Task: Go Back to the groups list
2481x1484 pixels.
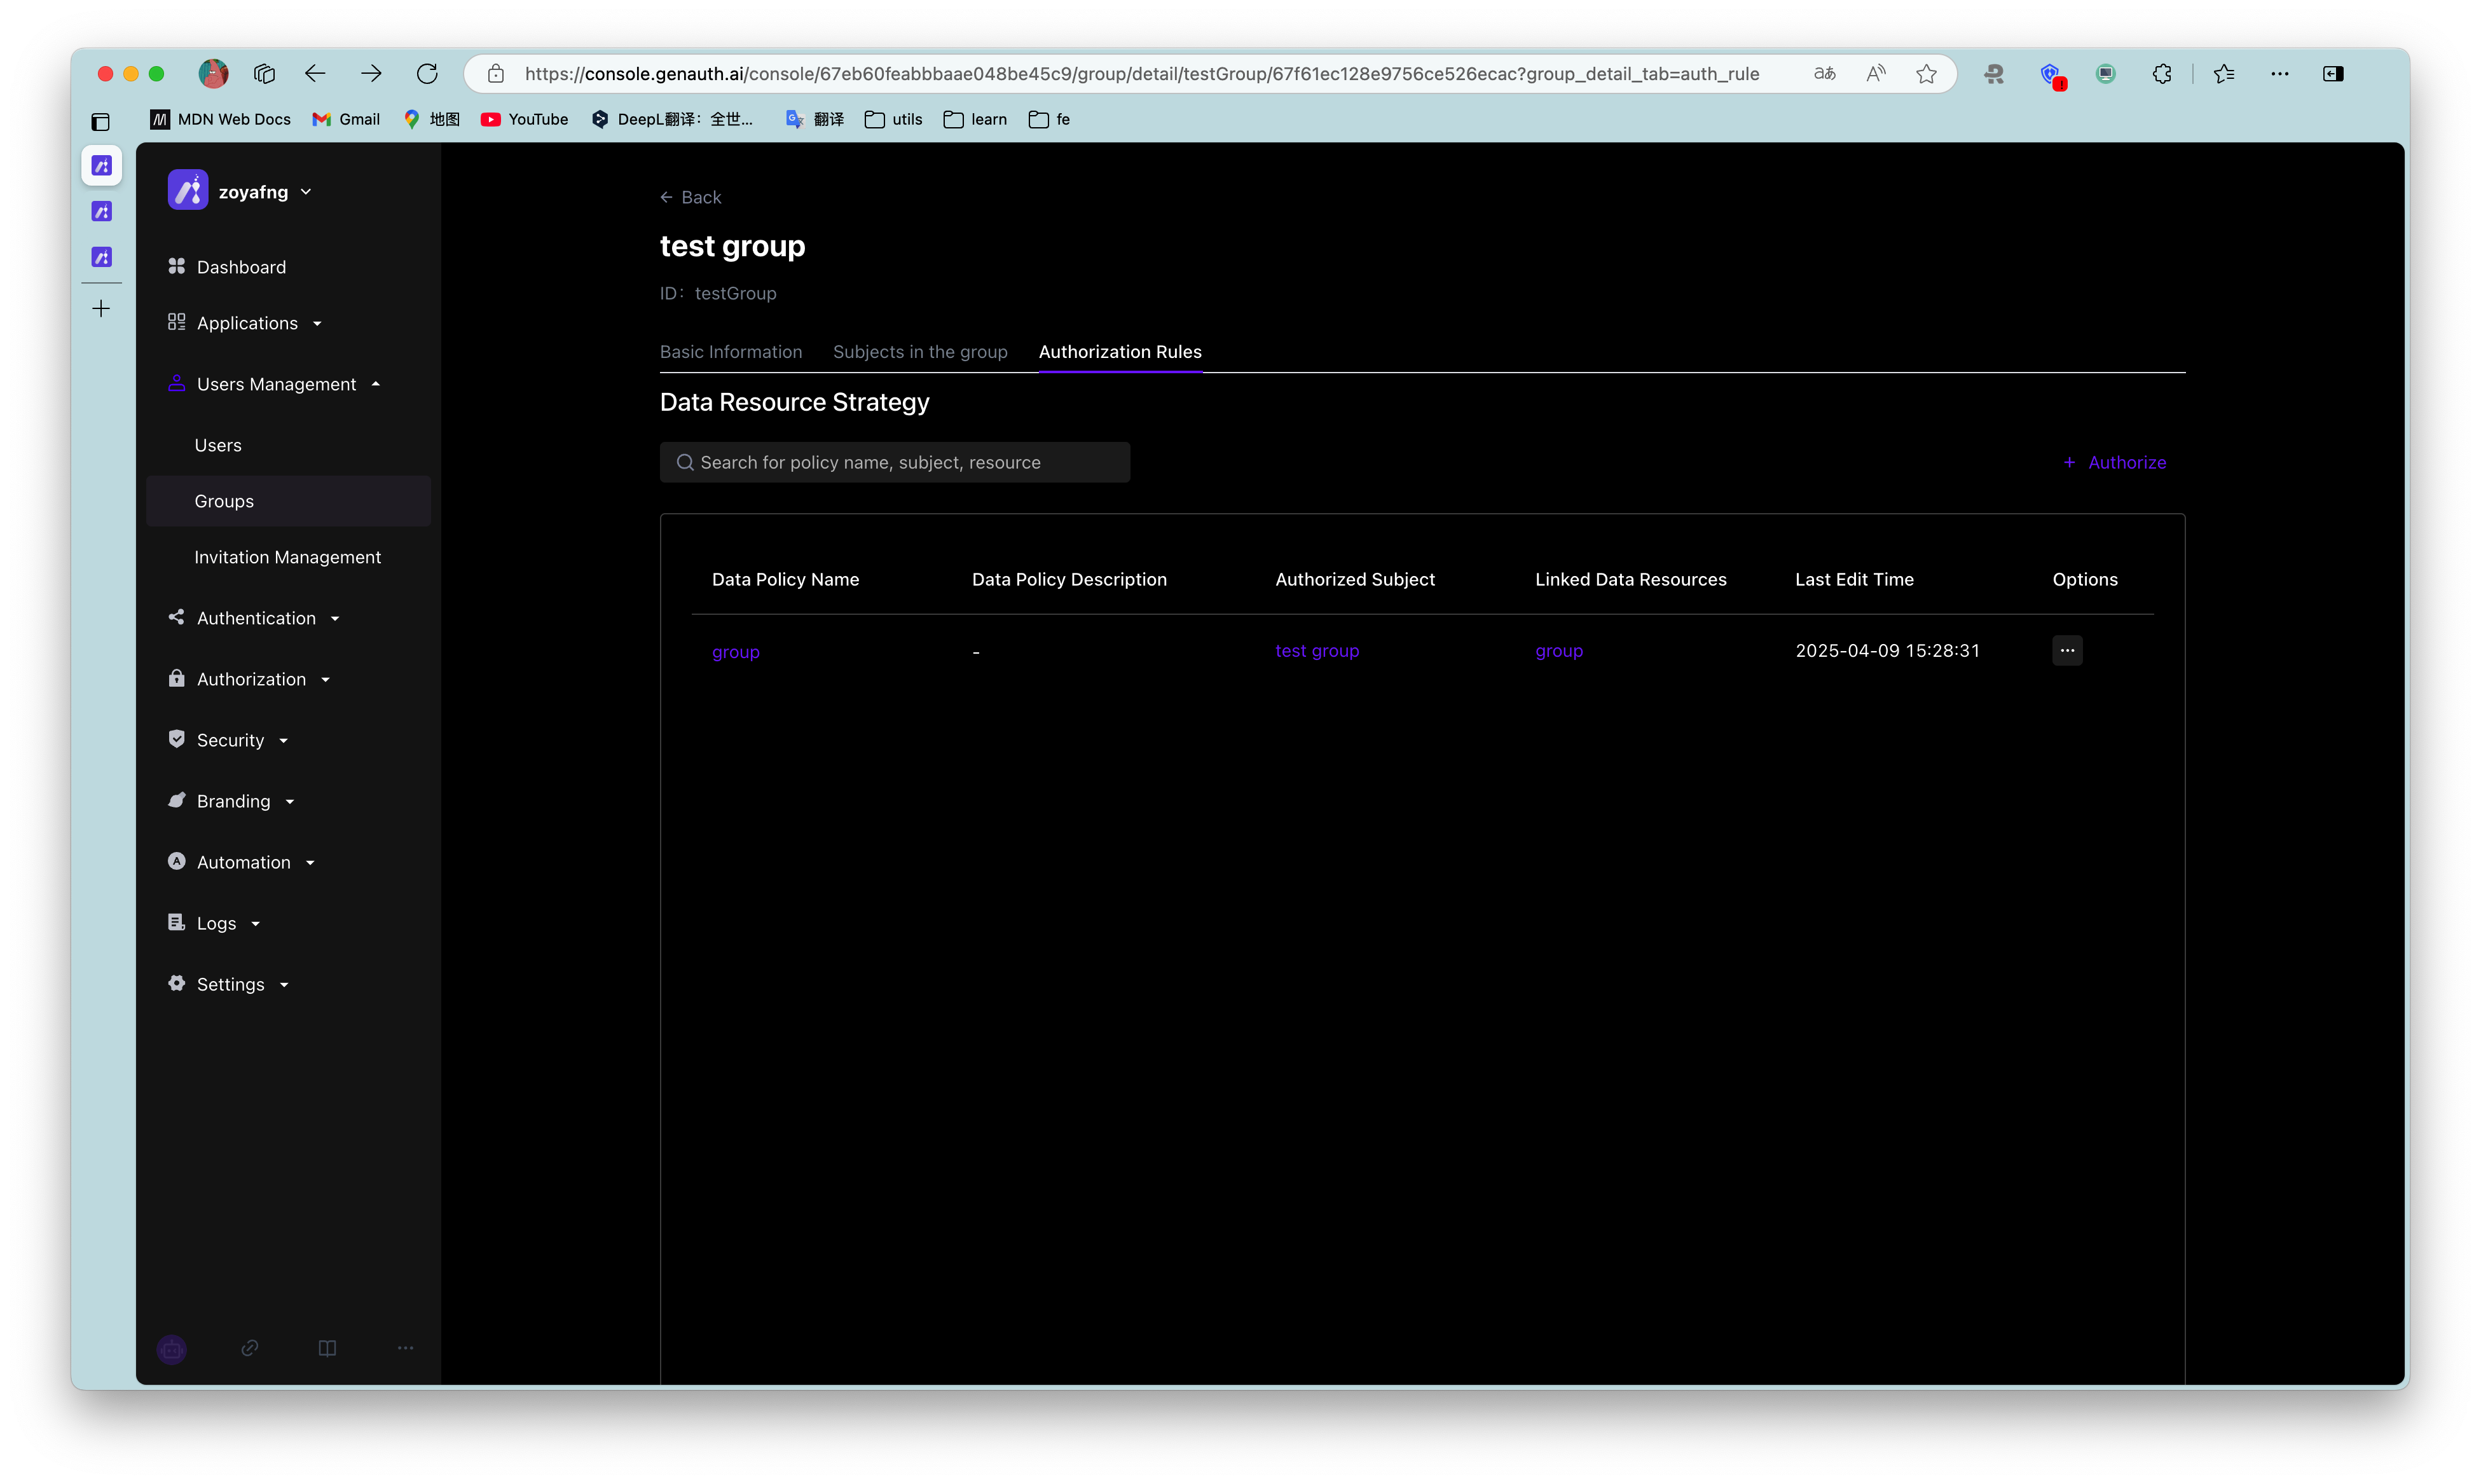Action: tap(690, 197)
